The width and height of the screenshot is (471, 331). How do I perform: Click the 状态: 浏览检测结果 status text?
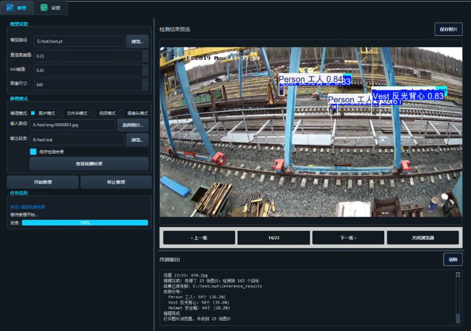pyautogui.click(x=27, y=207)
